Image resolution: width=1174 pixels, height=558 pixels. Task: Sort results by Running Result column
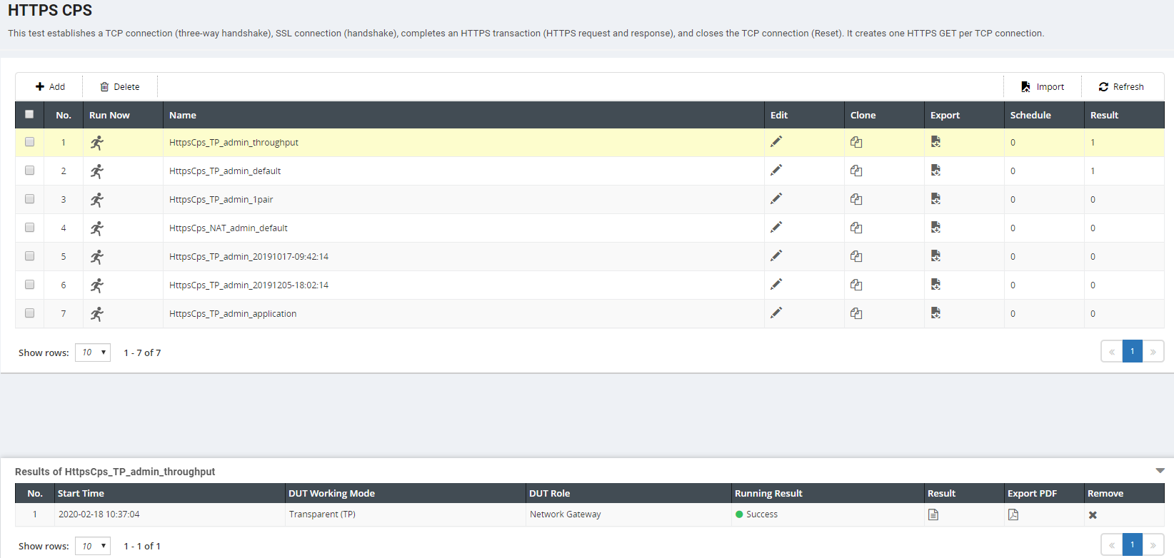[768, 493]
